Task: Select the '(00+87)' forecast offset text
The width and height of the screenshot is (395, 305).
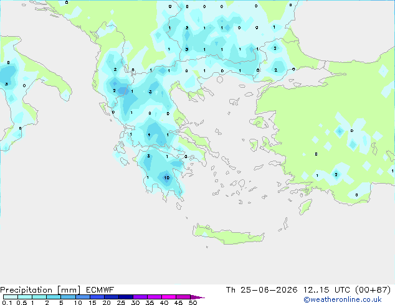Action: pyautogui.click(x=373, y=290)
